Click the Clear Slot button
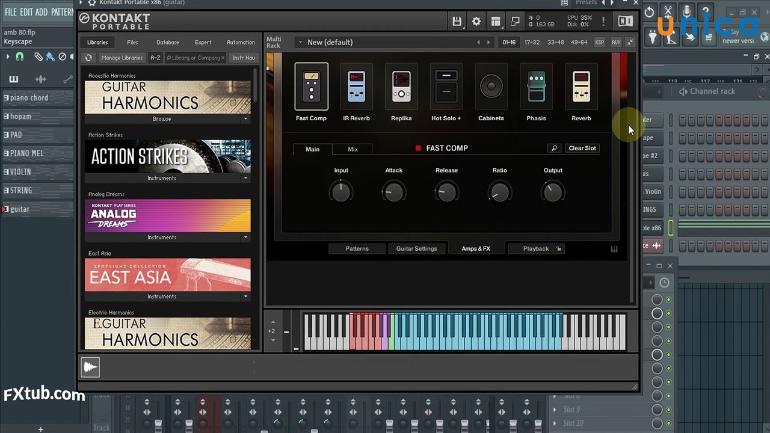Screen dimensions: 770x433 [x=582, y=148]
